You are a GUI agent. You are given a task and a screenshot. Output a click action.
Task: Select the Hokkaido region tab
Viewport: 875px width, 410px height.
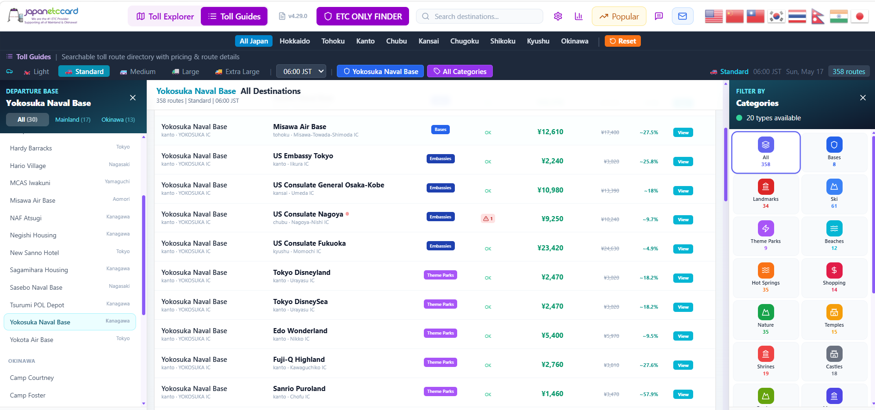[x=295, y=41]
